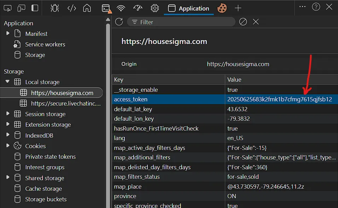Select Session storage item

click(45, 114)
